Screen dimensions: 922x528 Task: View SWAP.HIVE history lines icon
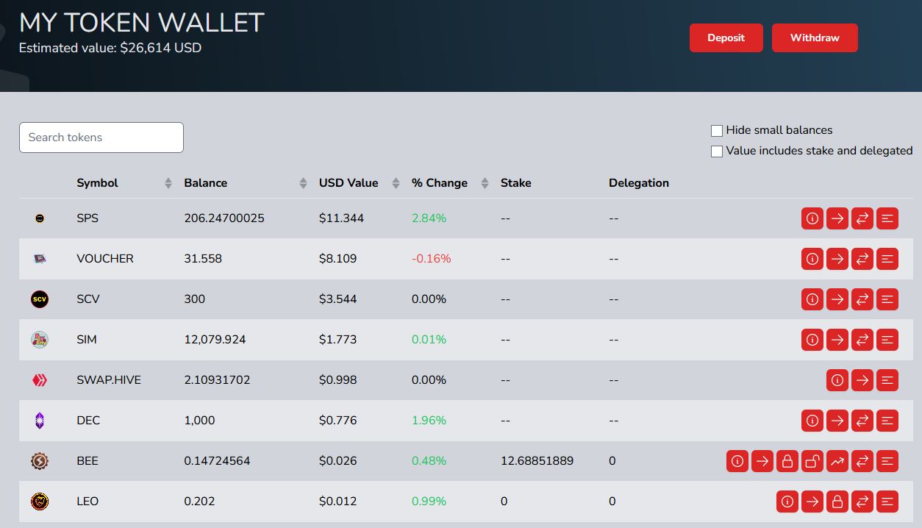[x=887, y=380]
